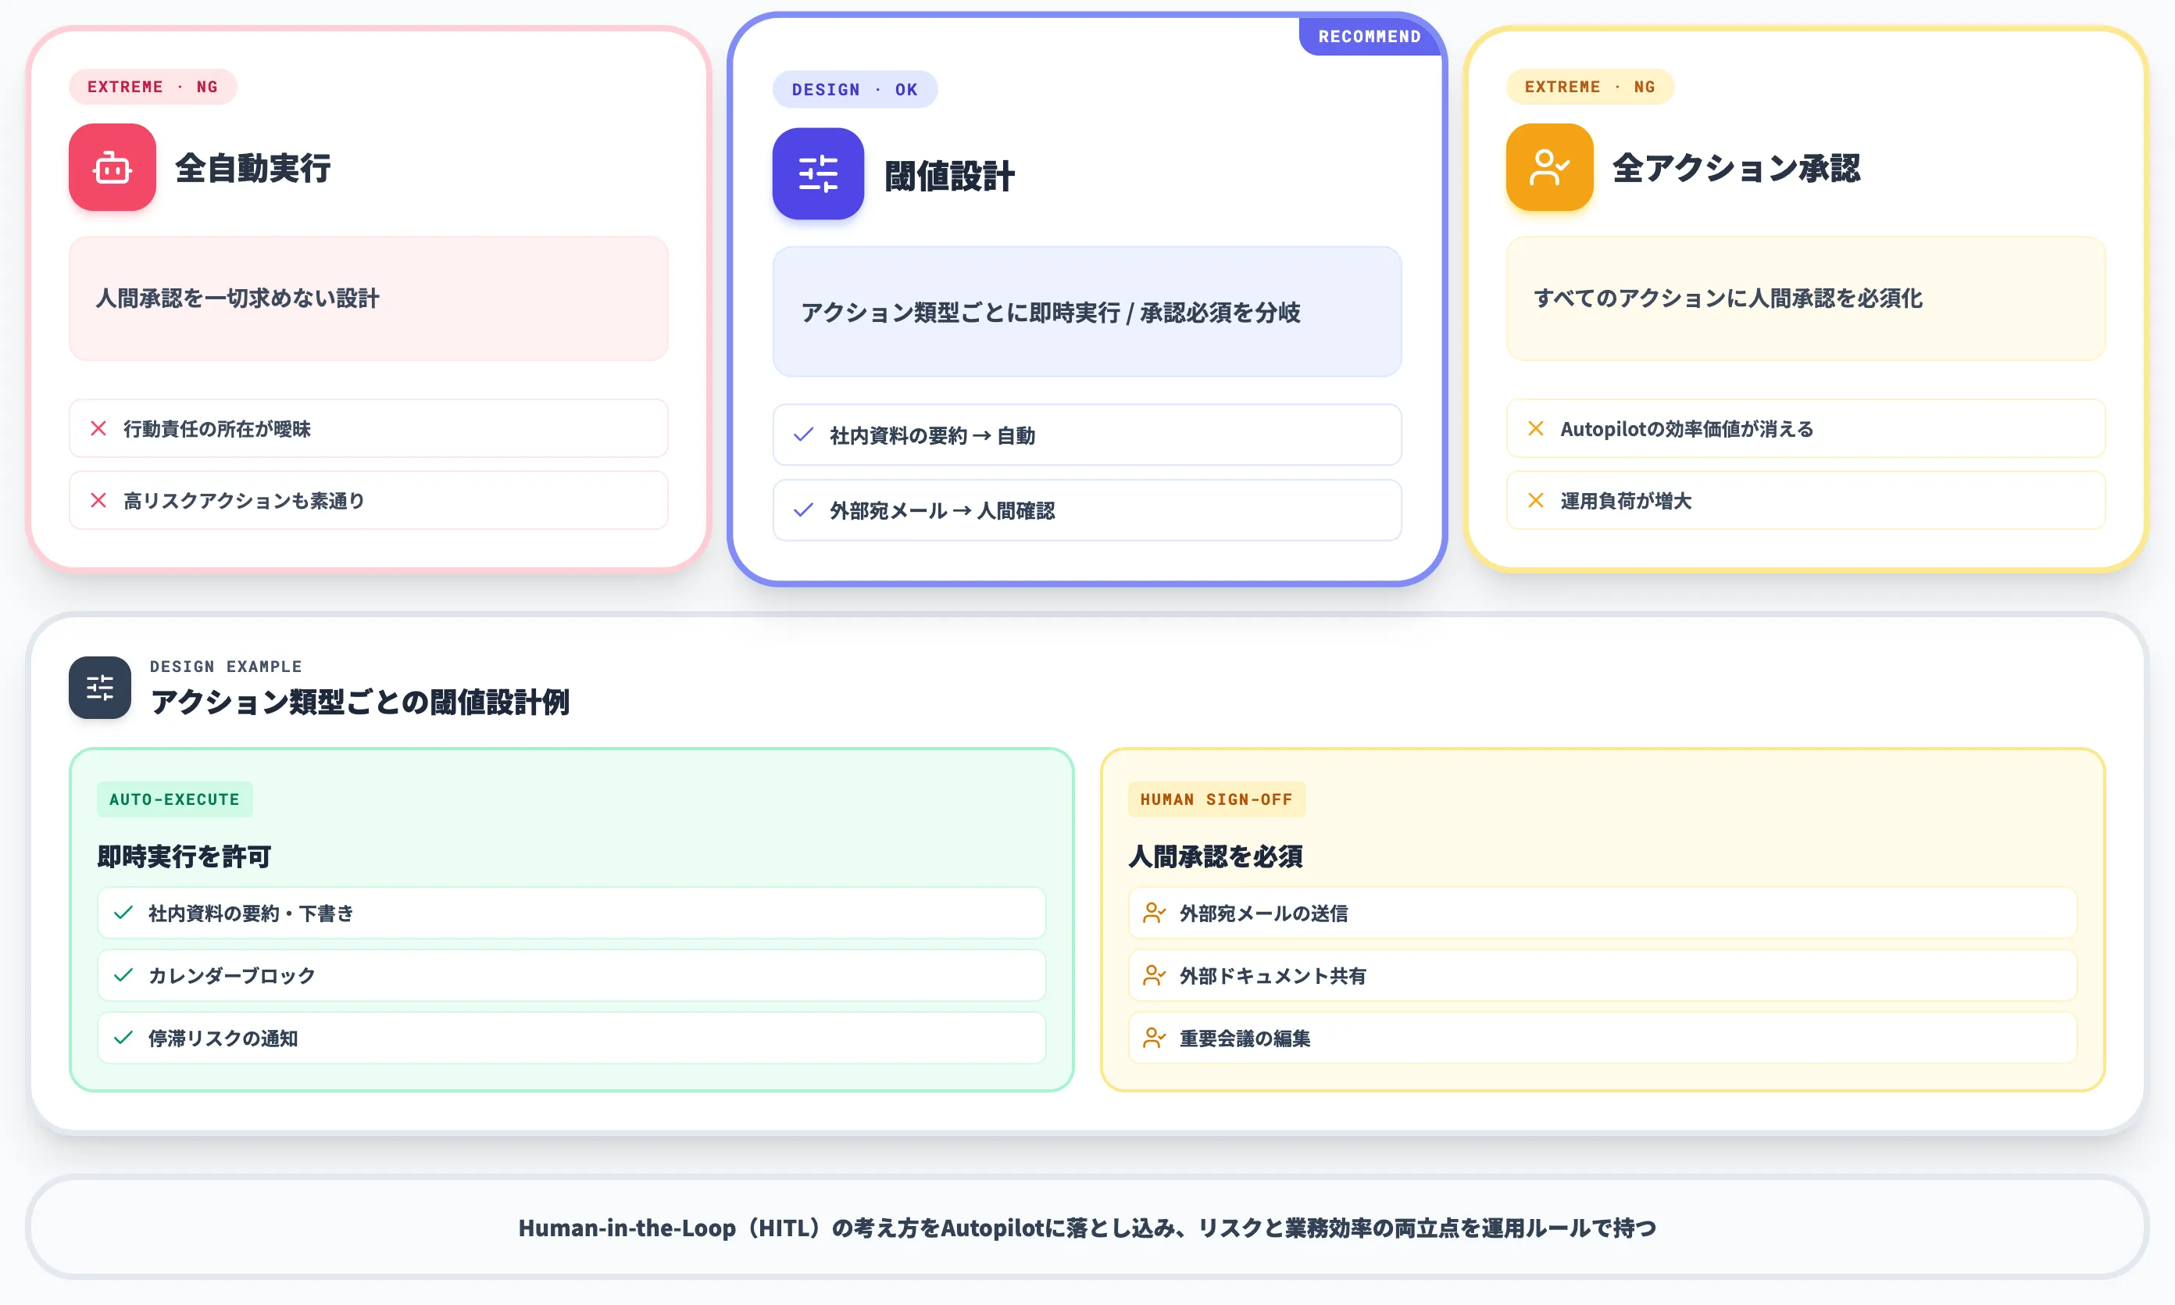Click the カレンダーブロック row text
Image resolution: width=2175 pixels, height=1305 pixels.
pos(232,976)
